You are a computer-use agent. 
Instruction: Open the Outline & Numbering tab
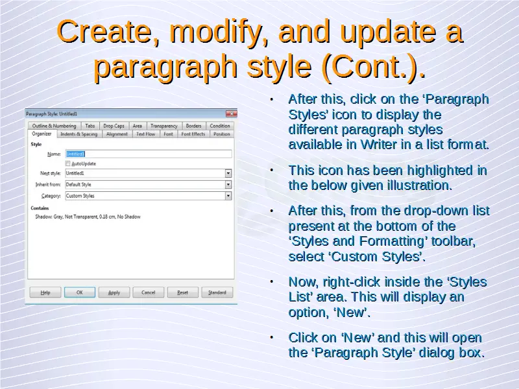coord(54,126)
